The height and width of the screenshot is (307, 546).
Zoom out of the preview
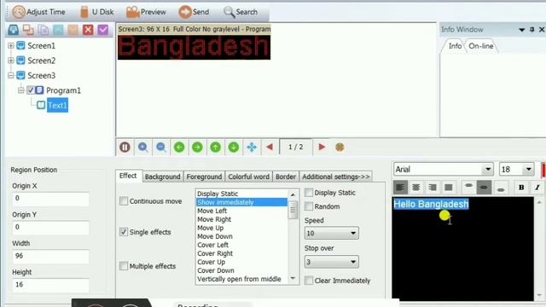[161, 148]
